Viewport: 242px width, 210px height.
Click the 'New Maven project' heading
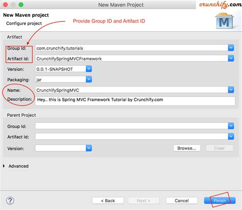(26, 15)
